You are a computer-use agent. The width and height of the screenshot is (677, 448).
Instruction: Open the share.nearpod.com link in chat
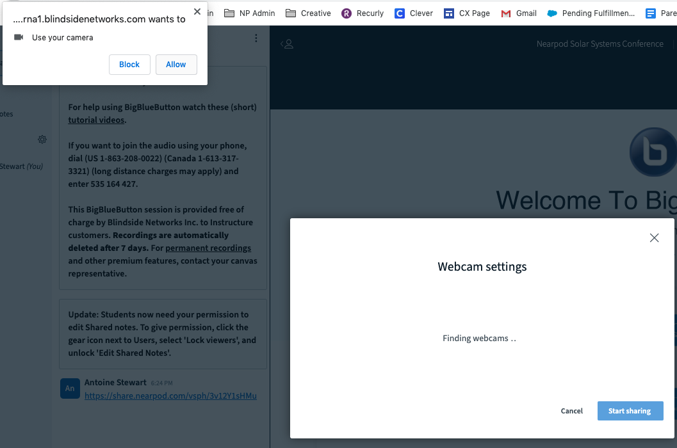click(x=170, y=396)
